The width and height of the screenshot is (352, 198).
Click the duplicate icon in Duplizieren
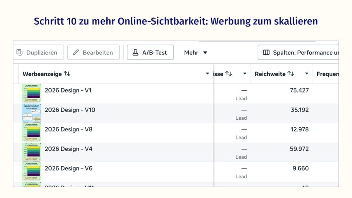coord(20,52)
